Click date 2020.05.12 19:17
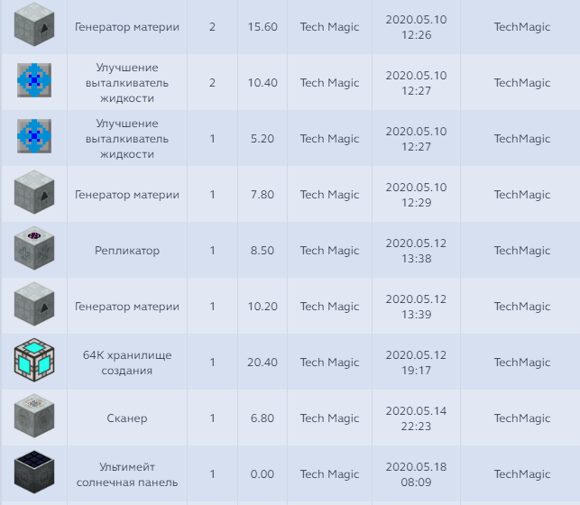Screen dimensions: 580x505 point(416,363)
